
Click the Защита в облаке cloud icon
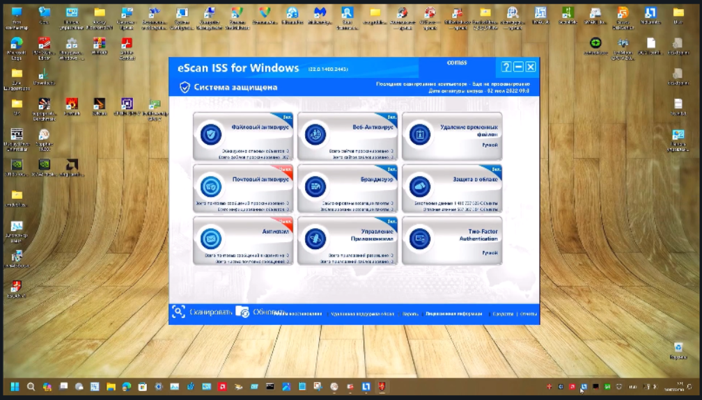(x=419, y=186)
